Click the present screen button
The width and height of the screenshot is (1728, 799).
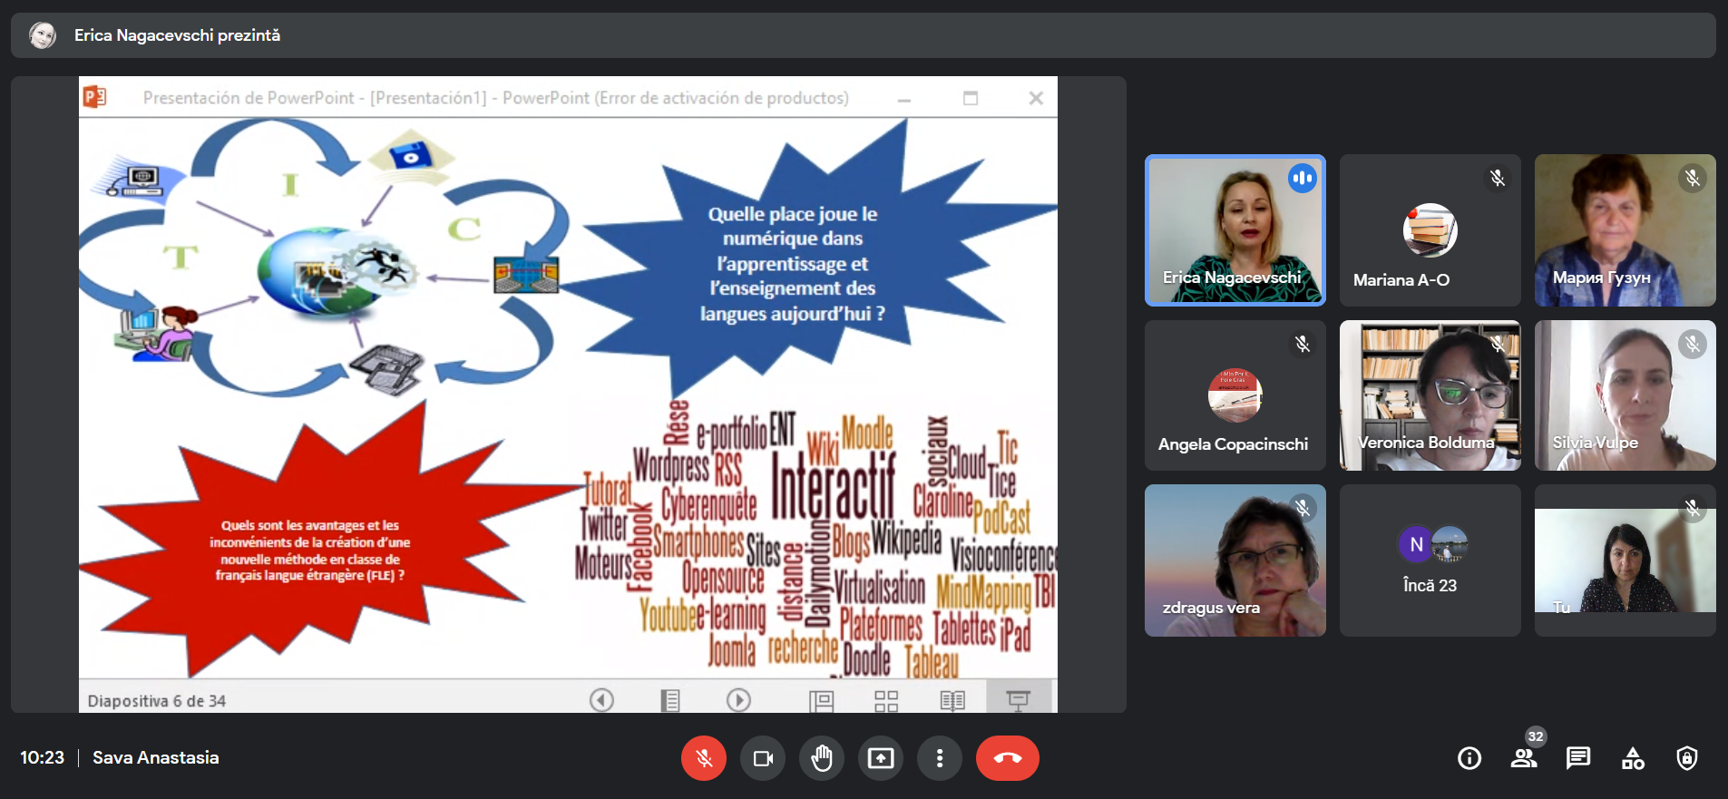[x=881, y=758]
